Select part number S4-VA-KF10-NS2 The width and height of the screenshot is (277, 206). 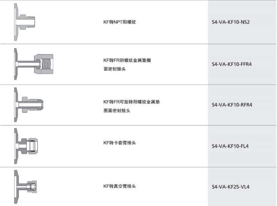click(231, 22)
